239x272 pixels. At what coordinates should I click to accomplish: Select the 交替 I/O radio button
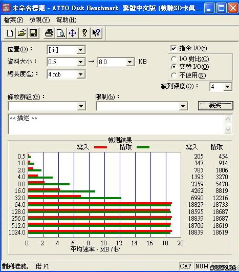173,67
